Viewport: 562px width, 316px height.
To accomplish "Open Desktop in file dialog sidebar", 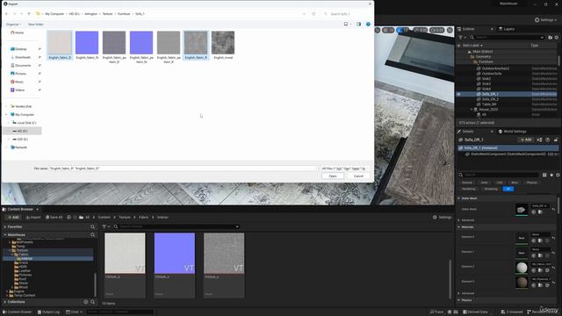I will (x=18, y=49).
